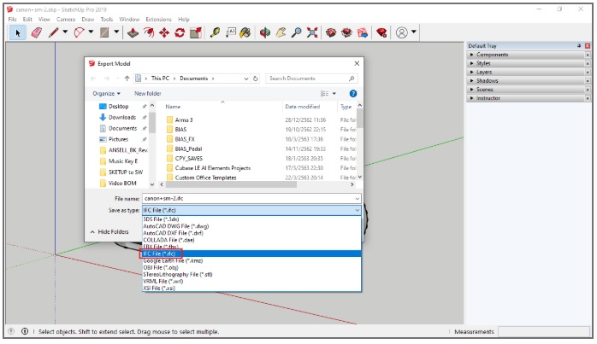Open the dialog help question-mark icon
Screen dimensions: 597x344
[353, 94]
